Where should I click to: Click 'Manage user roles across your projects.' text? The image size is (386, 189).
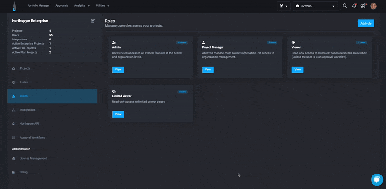coord(134,26)
